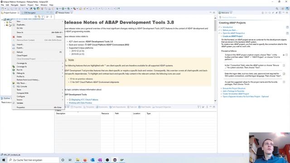Open the Navigate menu
This screenshot has width=290, height=163.
[x=14, y=5]
